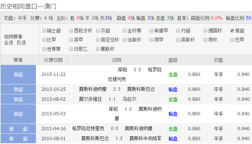Check the 瑞士超 league checkbox
This screenshot has height=144, width=252.
coord(44,31)
